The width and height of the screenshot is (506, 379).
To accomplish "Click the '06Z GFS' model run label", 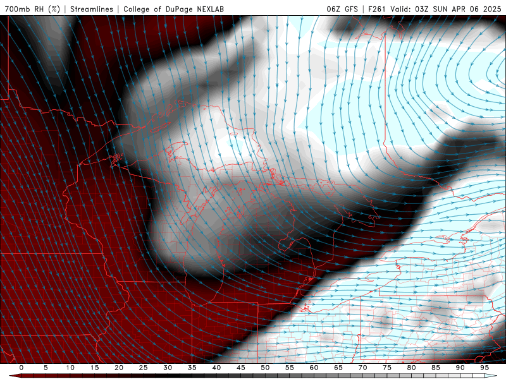I will click(342, 9).
